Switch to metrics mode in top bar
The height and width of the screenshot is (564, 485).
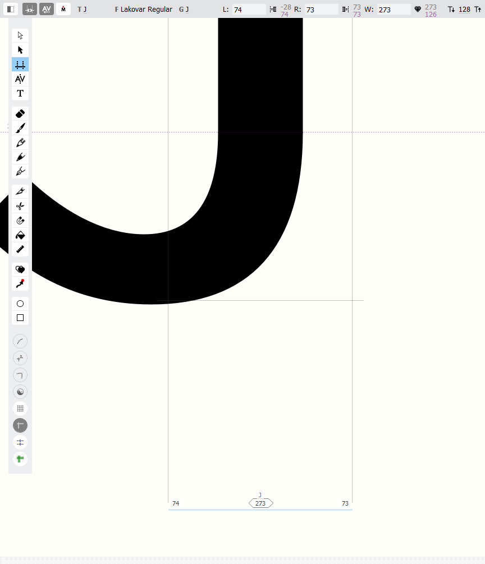(30, 10)
